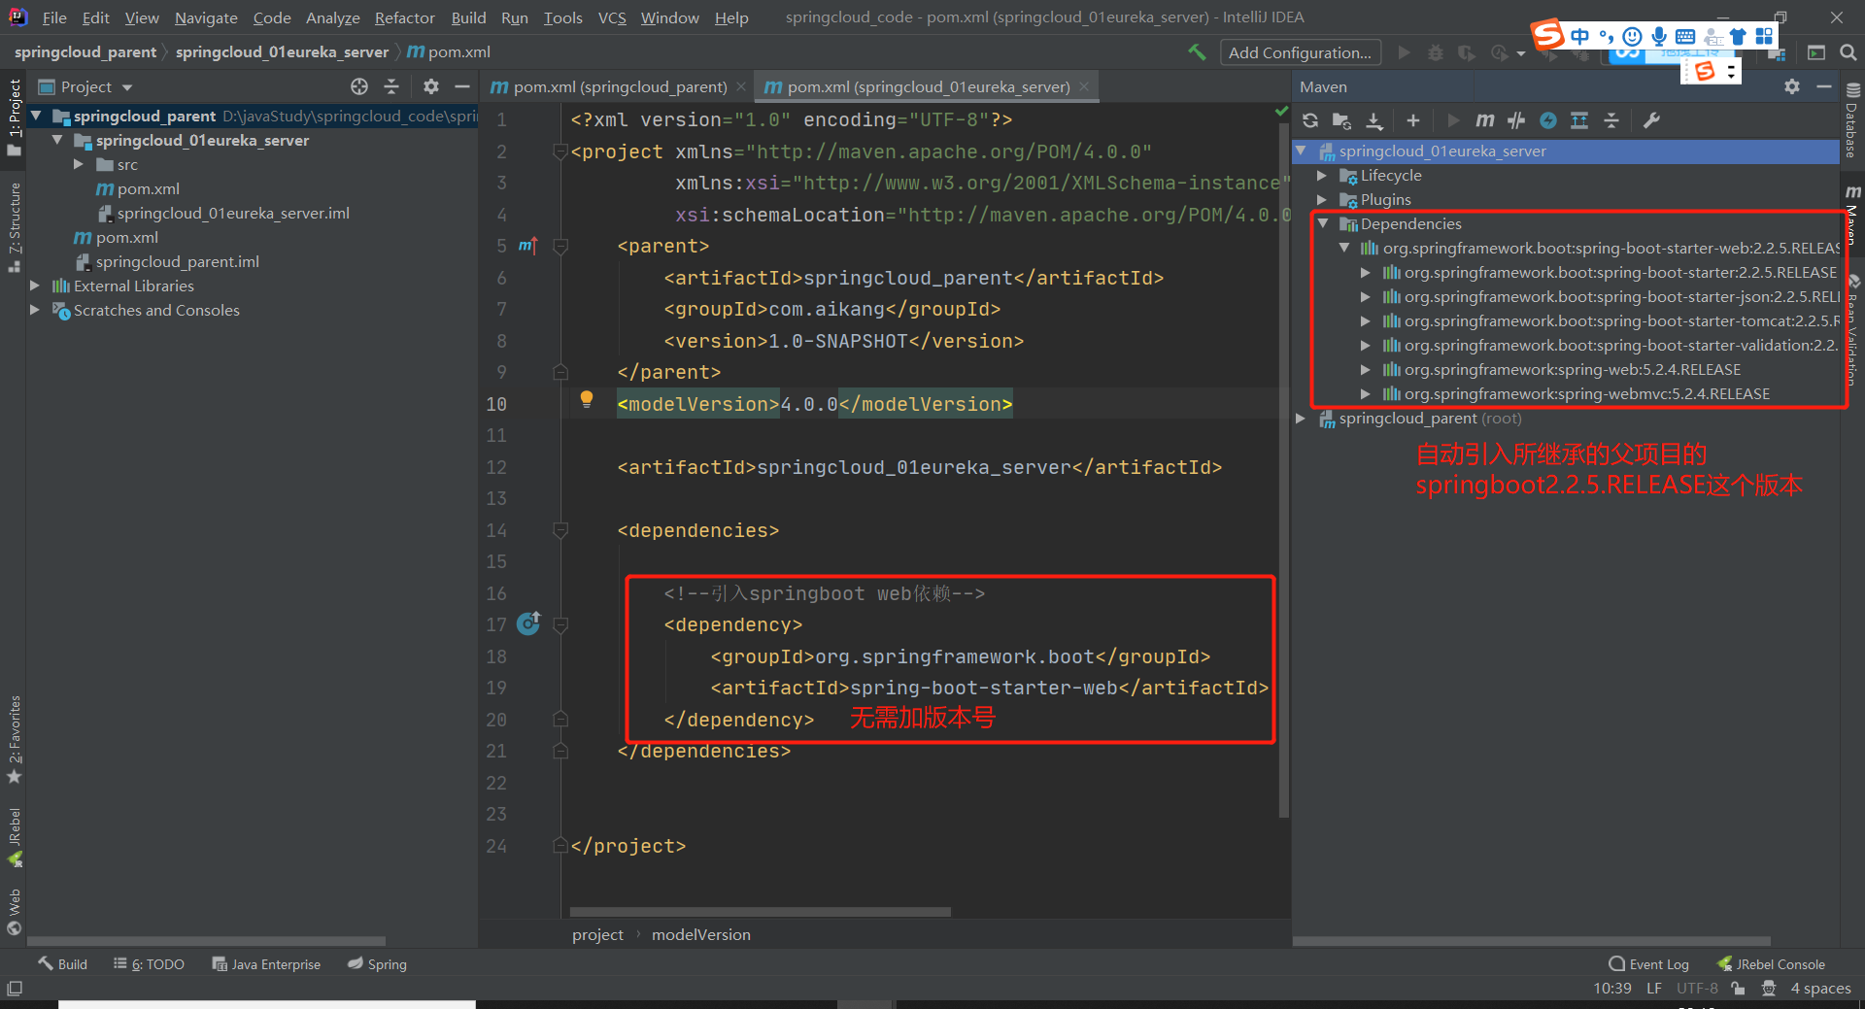This screenshot has height=1009, width=1865.
Task: Collapse Dependencies node in Maven panel
Action: pos(1322,223)
